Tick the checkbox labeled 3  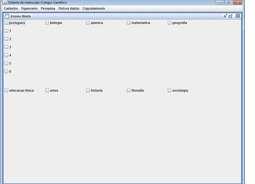6,47
